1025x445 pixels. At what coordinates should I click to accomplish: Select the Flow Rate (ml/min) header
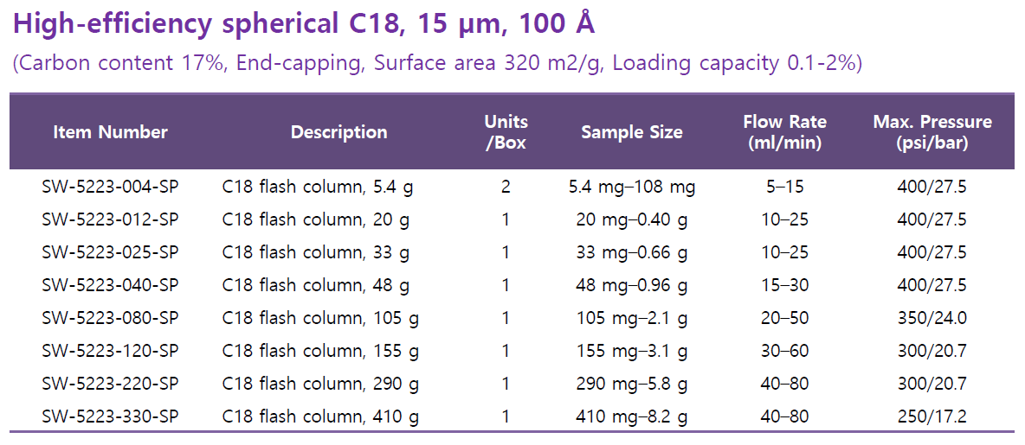(x=784, y=132)
